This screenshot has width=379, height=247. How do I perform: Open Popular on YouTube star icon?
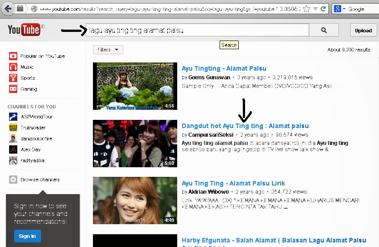tap(13, 56)
